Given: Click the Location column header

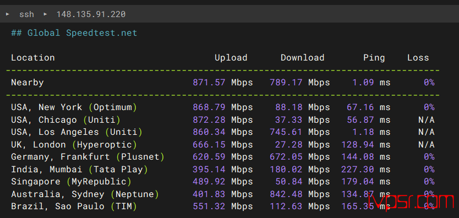Looking at the screenshot, I should pyautogui.click(x=33, y=58).
